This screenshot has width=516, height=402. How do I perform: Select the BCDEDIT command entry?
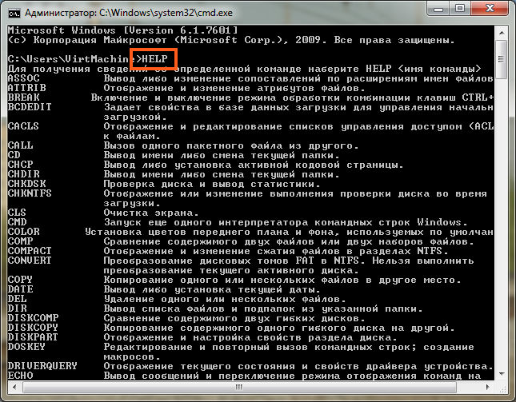(28, 106)
